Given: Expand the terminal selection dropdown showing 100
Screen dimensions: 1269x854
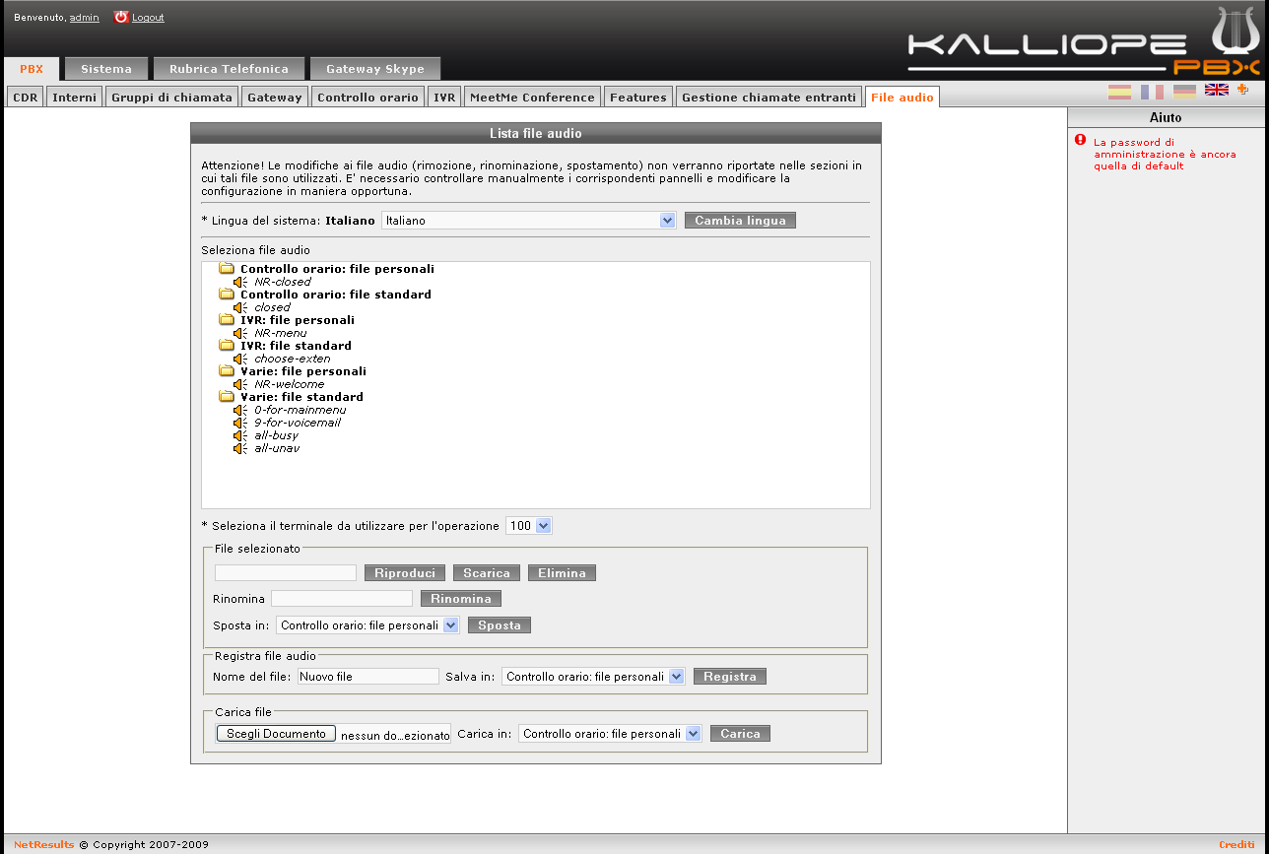Looking at the screenshot, I should pos(529,526).
